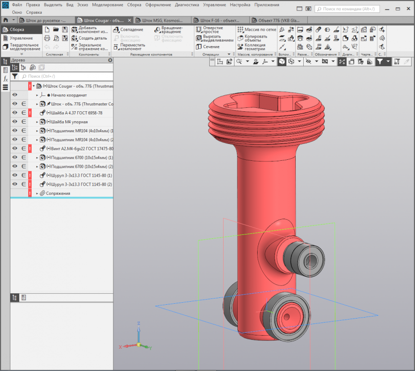Click the tree filter funnel icon
This screenshot has width=415, height=371.
(x=15, y=77)
